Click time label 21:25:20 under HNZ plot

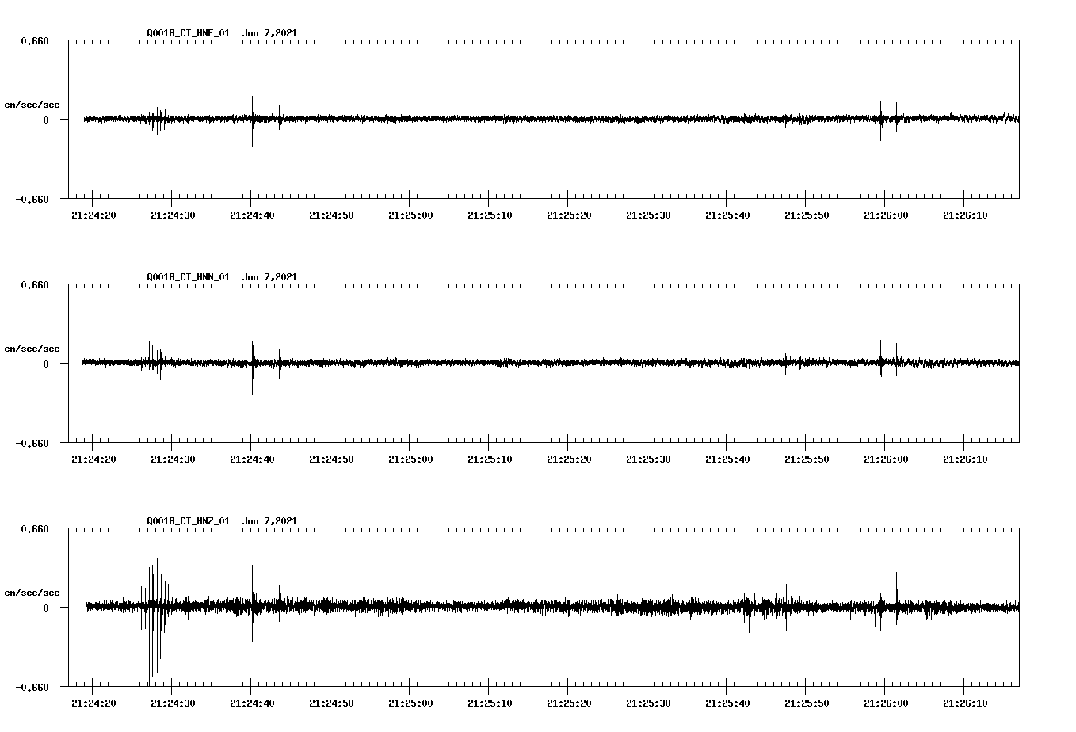click(x=569, y=703)
